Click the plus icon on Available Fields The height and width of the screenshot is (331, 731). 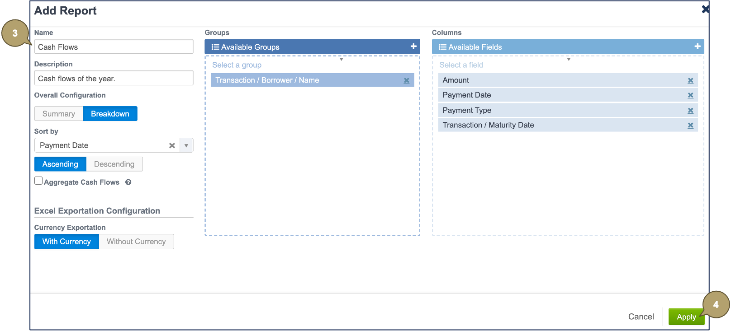click(x=697, y=47)
